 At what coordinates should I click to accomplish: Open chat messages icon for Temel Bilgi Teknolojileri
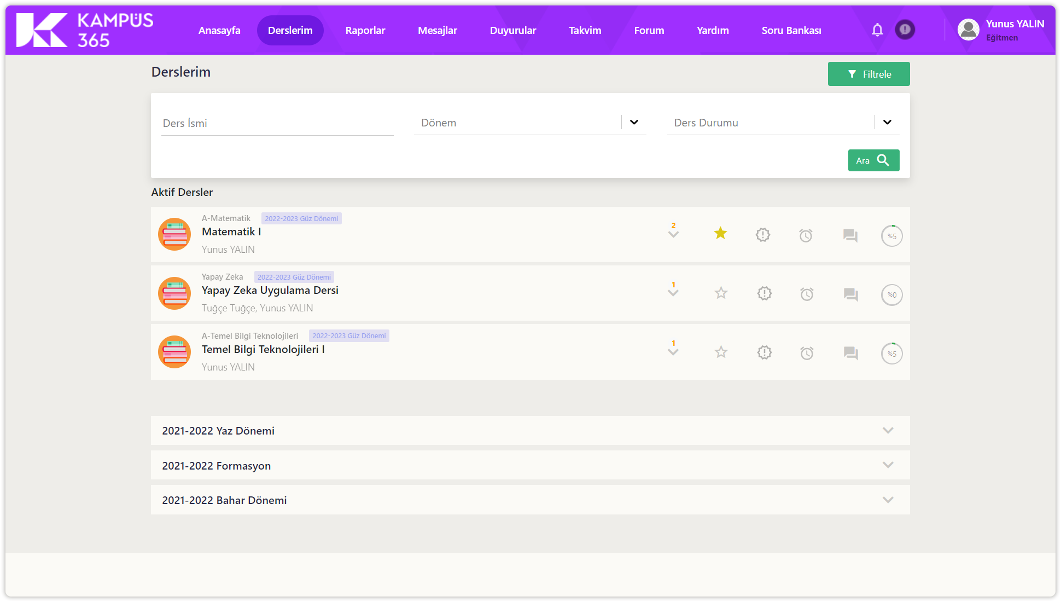[x=850, y=353]
